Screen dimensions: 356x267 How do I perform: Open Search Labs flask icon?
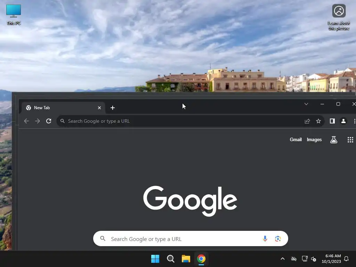tap(333, 140)
